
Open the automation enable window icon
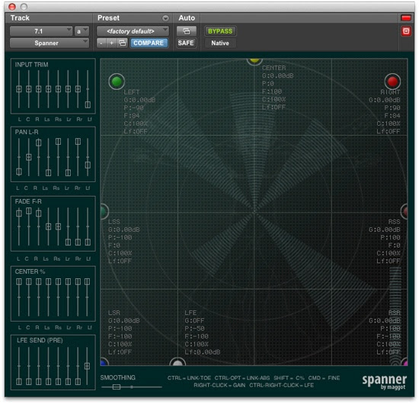[187, 31]
